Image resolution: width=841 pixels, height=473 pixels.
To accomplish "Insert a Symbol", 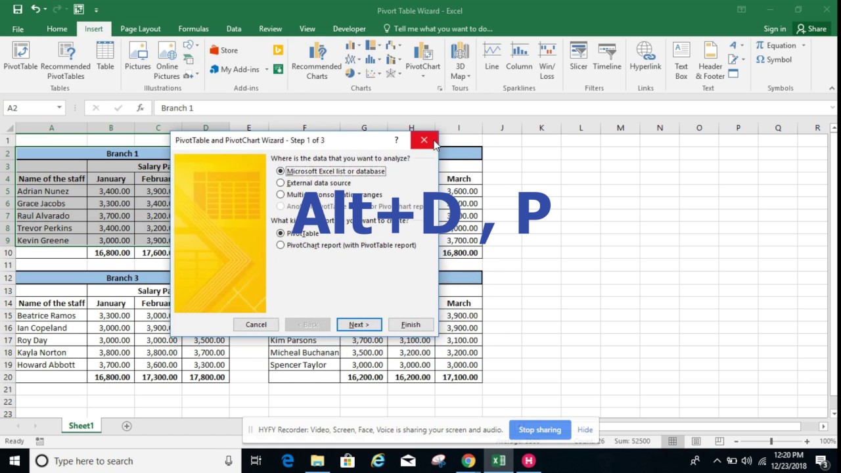I will tap(773, 59).
